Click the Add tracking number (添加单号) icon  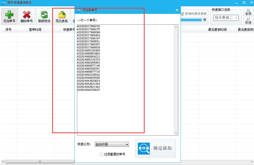[9, 15]
